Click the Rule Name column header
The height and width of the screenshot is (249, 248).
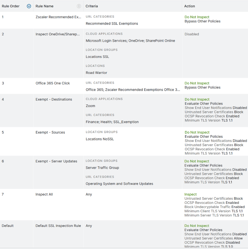(x=44, y=6)
